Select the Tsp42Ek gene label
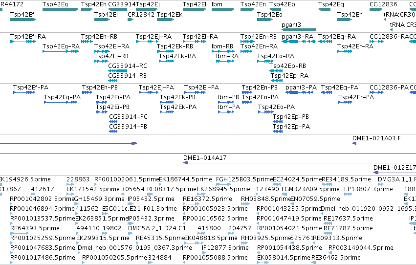 [170, 14]
